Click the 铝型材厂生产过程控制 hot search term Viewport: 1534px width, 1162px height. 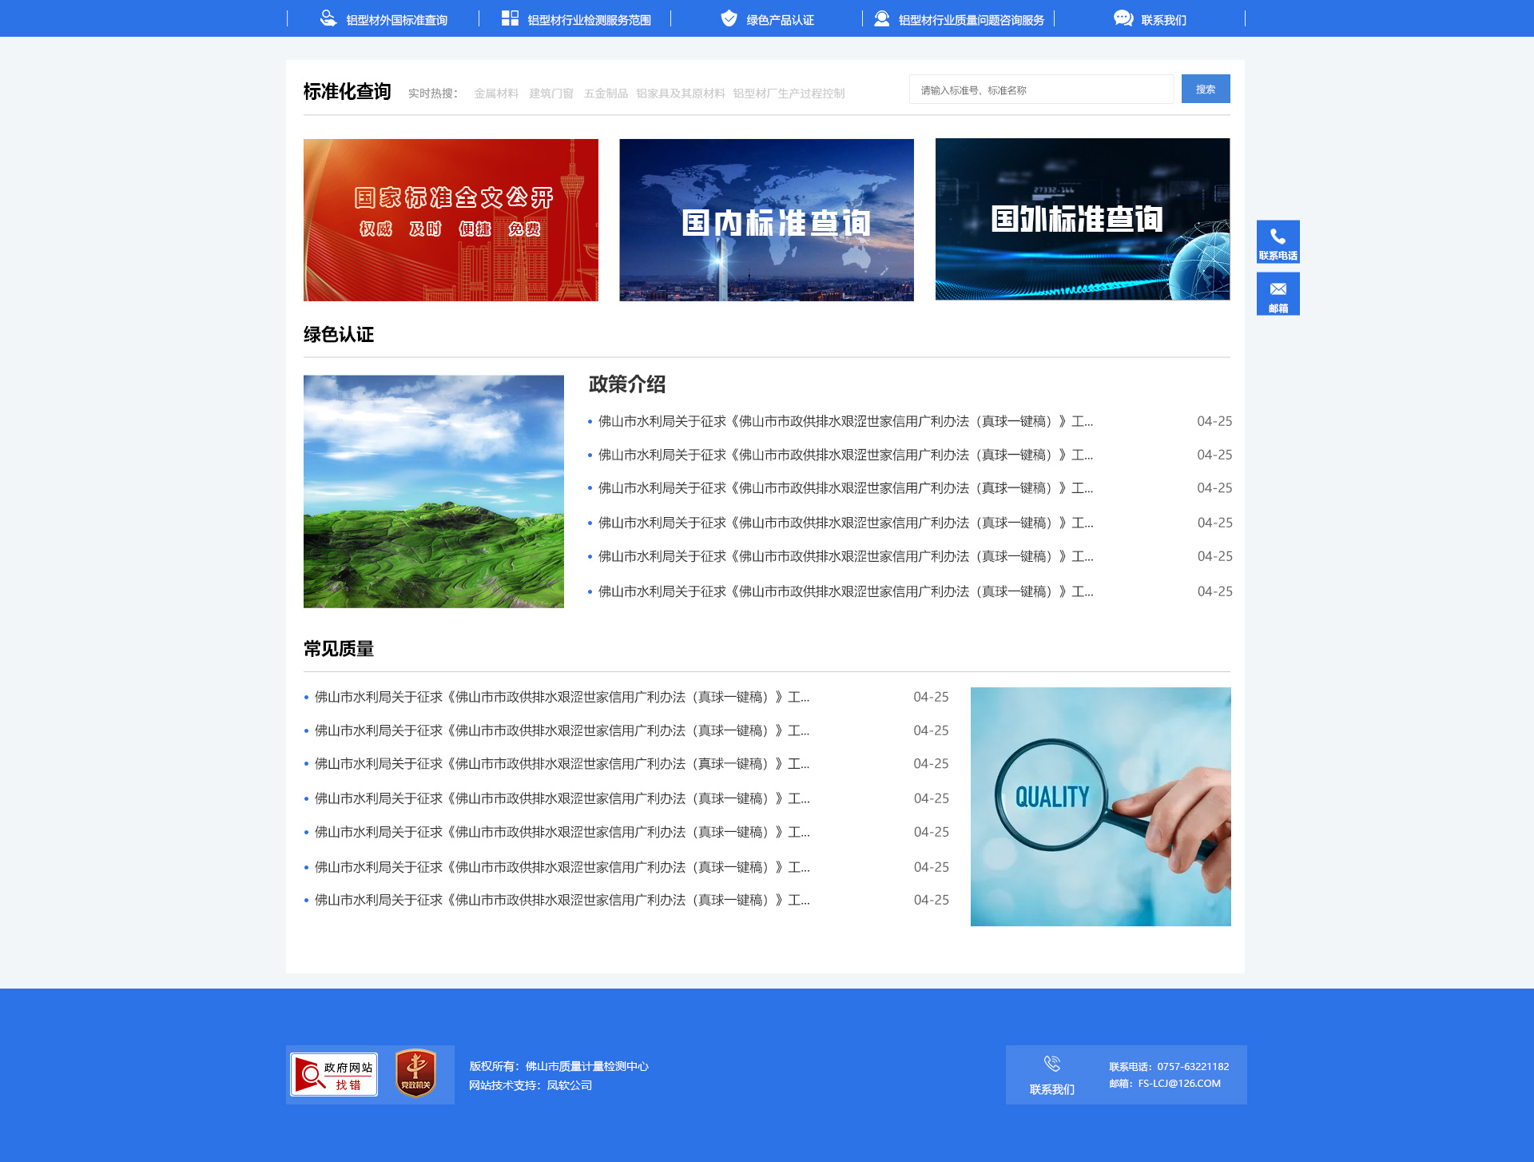pyautogui.click(x=789, y=94)
